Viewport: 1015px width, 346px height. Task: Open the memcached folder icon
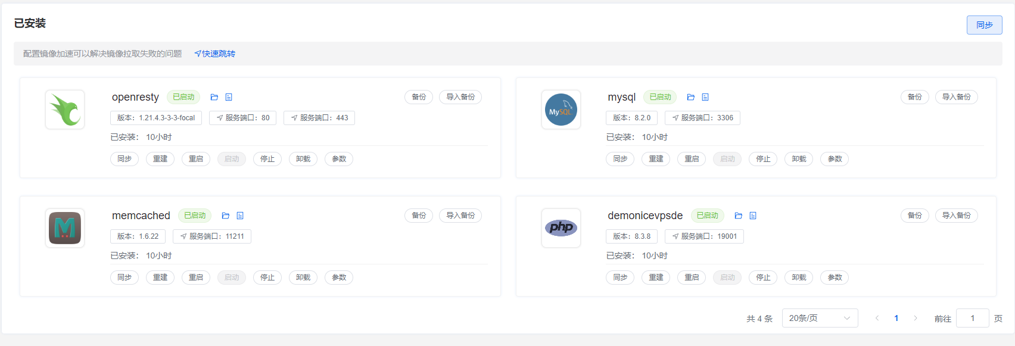(x=226, y=216)
